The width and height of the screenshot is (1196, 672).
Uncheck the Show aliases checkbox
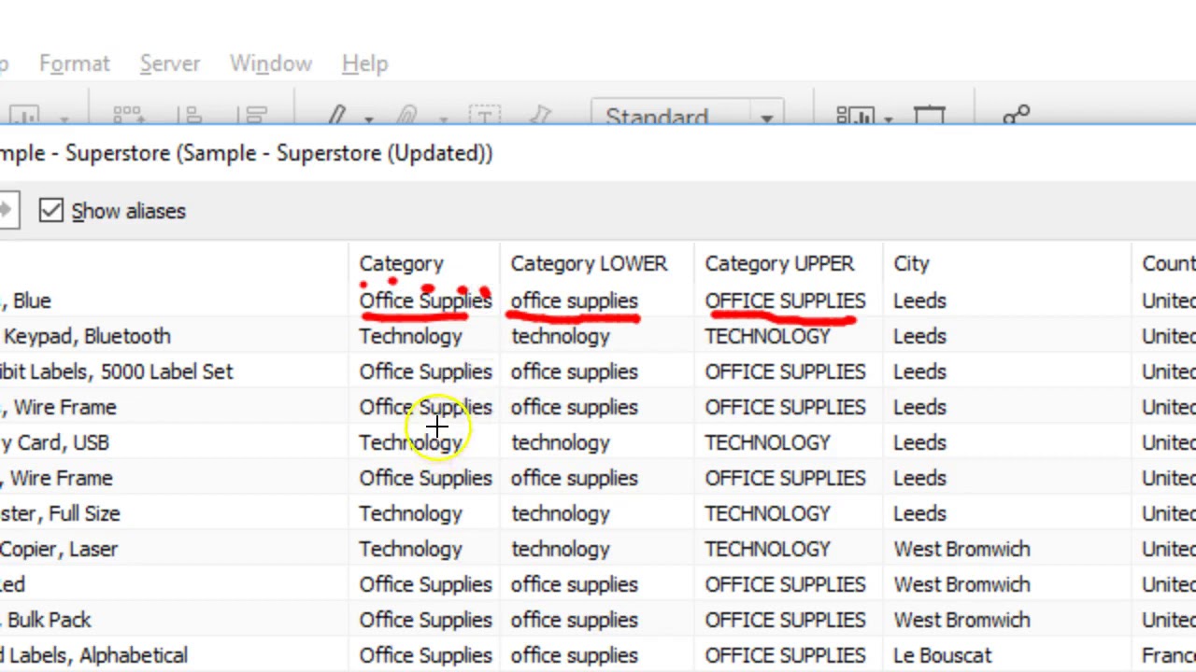[x=51, y=211]
